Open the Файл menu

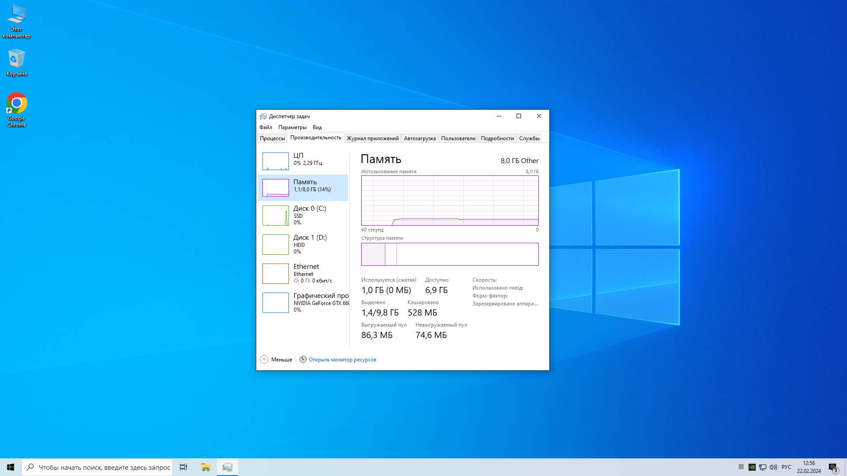tap(266, 127)
